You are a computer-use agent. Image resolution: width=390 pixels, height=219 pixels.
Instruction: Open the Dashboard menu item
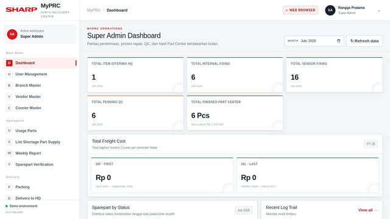point(40,63)
